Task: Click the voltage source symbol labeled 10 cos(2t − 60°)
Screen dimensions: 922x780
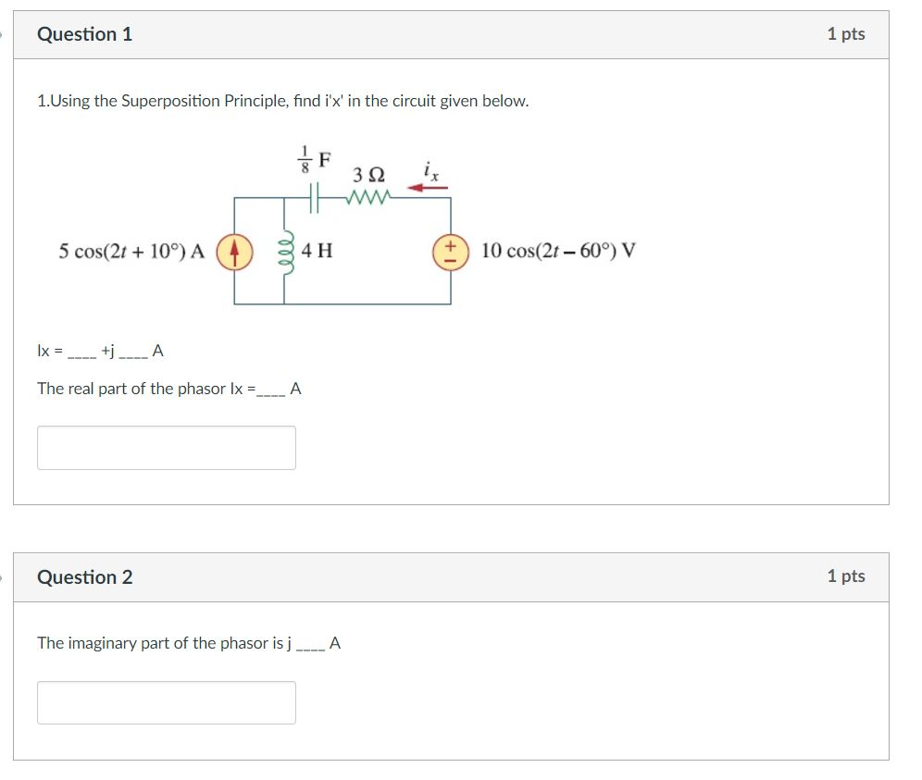Action: pos(450,250)
